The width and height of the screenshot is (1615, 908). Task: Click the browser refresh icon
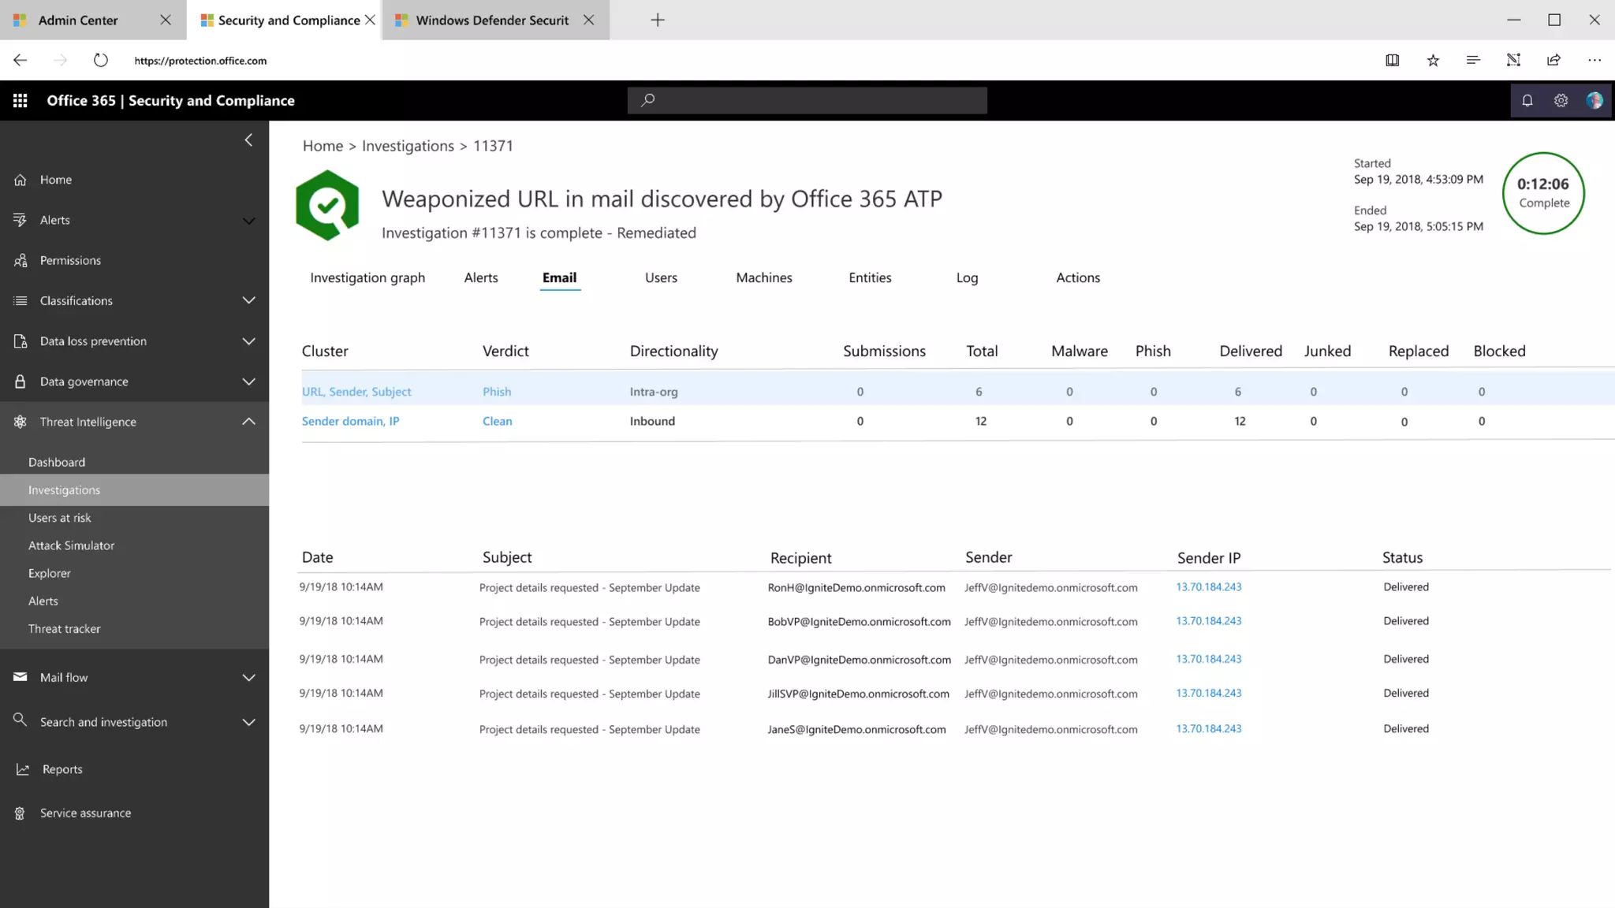click(x=100, y=60)
